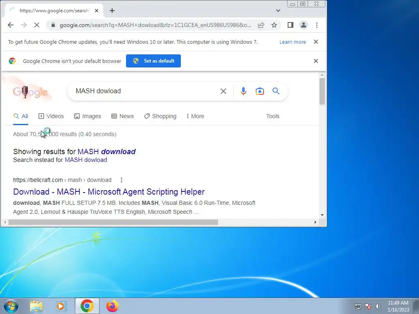Select the Chrome taskbar button

(87, 306)
